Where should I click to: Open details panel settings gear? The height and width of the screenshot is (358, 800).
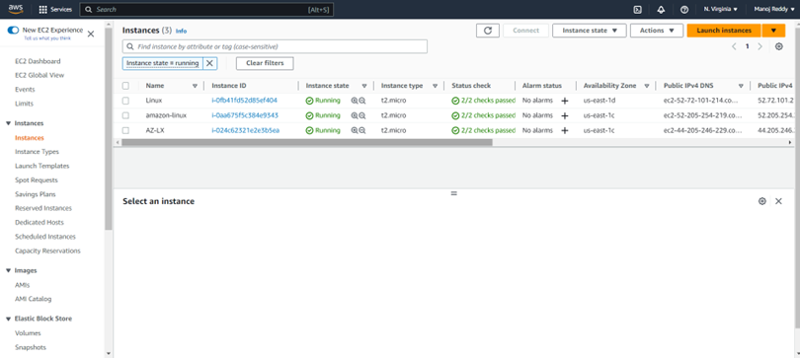pyautogui.click(x=762, y=201)
